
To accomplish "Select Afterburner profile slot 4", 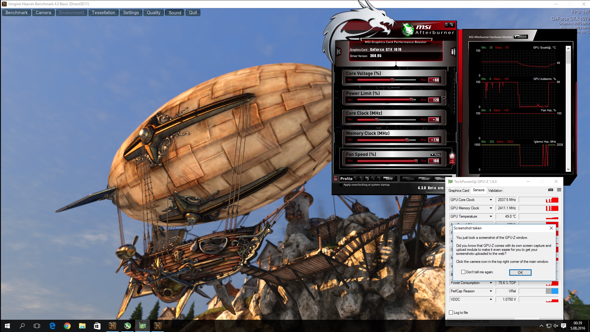I will [x=373, y=179].
